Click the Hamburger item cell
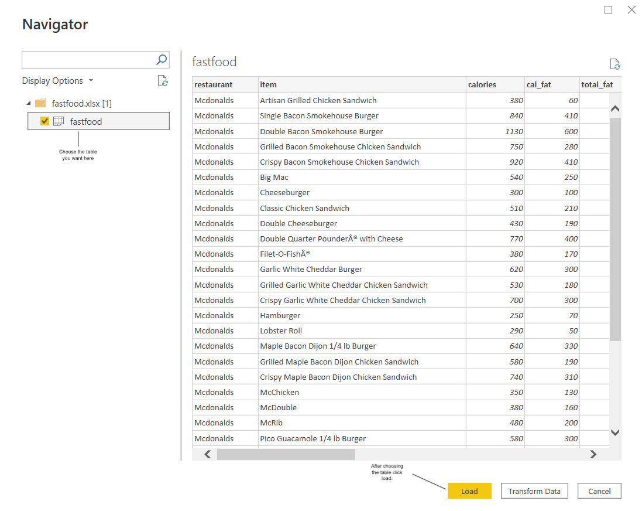Image resolution: width=642 pixels, height=511 pixels. 362,315
